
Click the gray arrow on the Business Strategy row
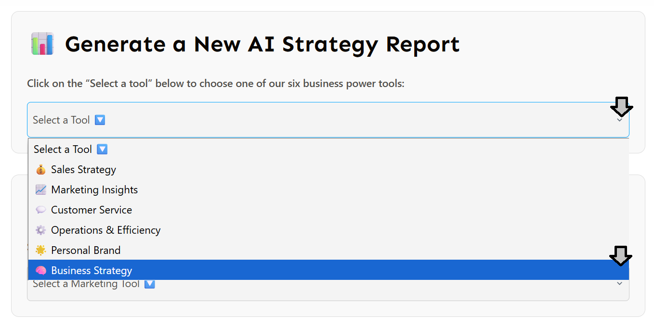tap(620, 256)
